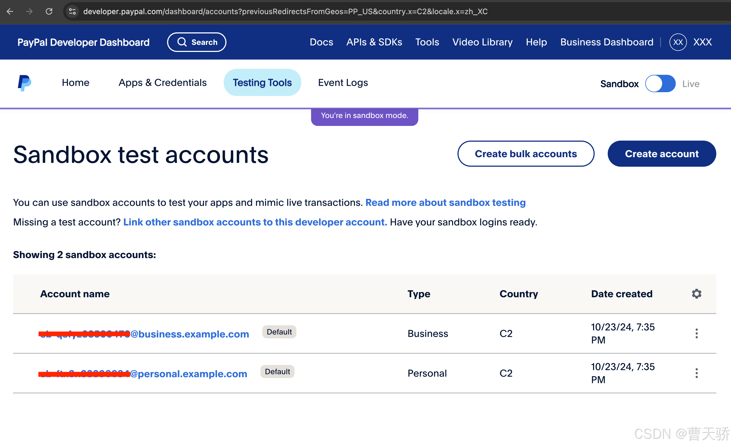Click the Sandbox mode label

click(619, 84)
